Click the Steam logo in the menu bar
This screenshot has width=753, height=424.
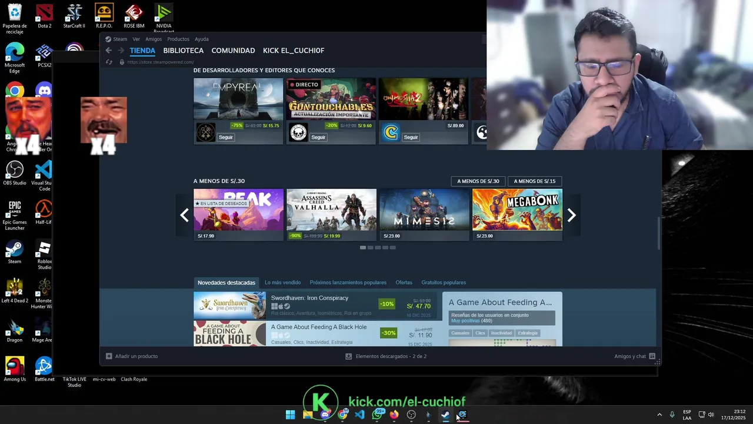coord(108,39)
